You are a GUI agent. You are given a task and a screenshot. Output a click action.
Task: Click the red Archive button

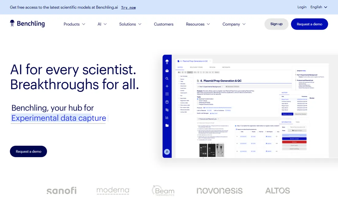294,142
